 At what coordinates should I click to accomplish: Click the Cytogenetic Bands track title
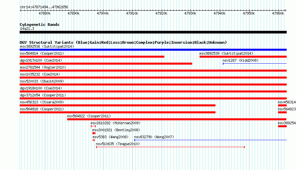tap(40, 25)
